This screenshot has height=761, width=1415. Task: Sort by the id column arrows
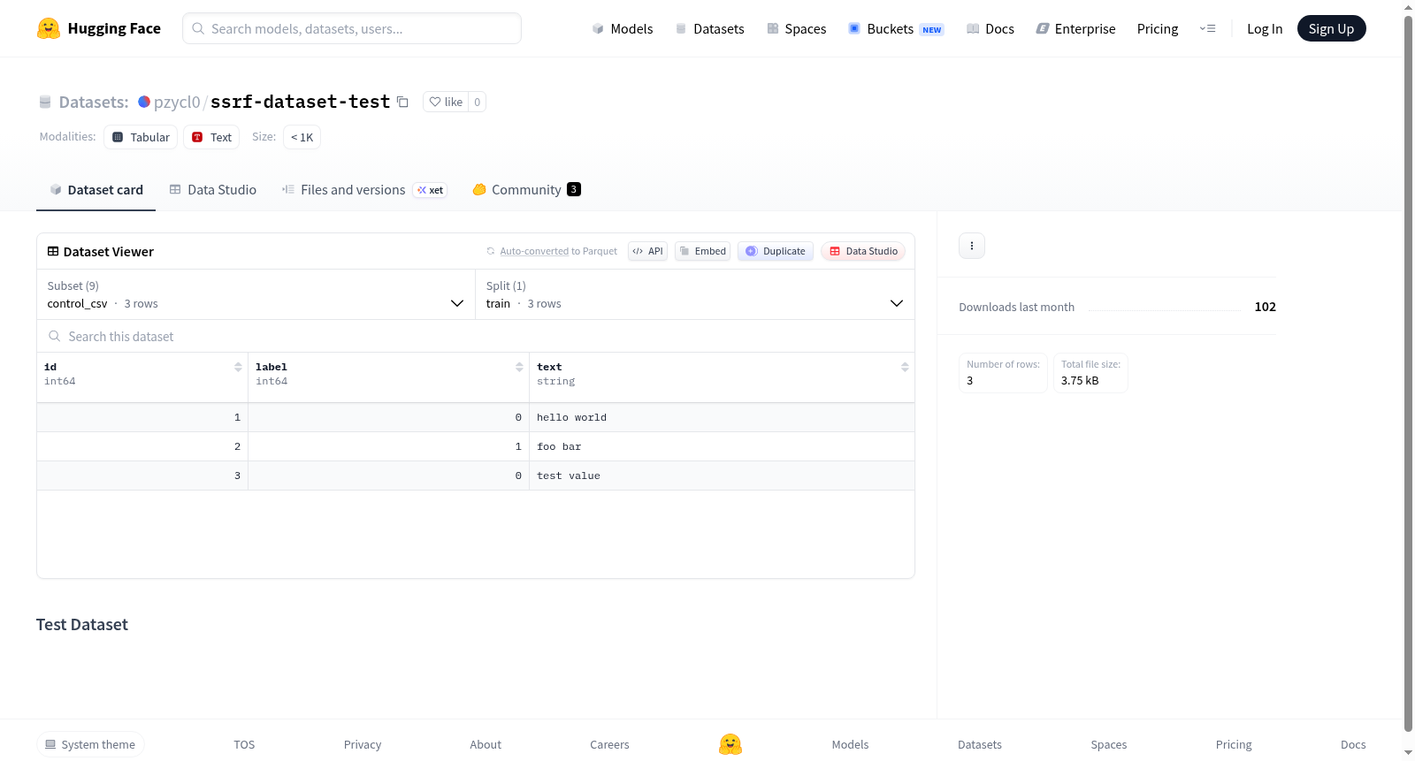[238, 367]
